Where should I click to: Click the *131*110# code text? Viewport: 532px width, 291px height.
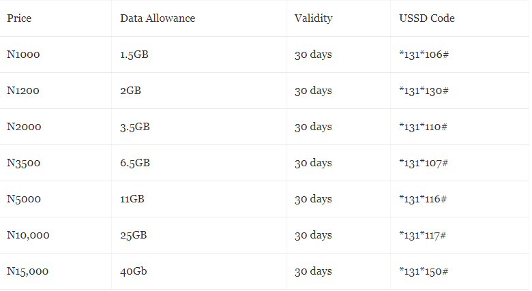pos(424,127)
